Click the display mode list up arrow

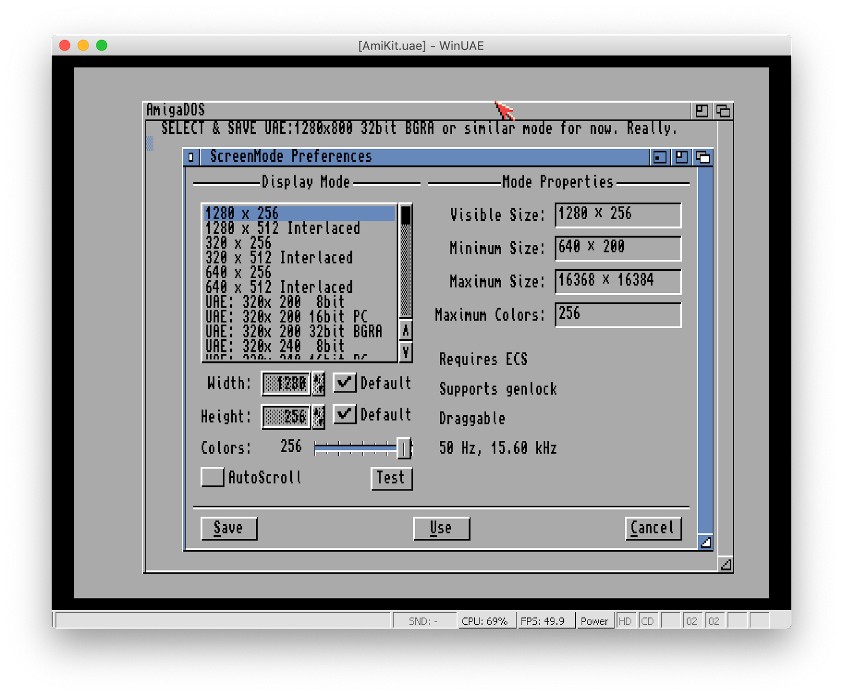click(406, 331)
